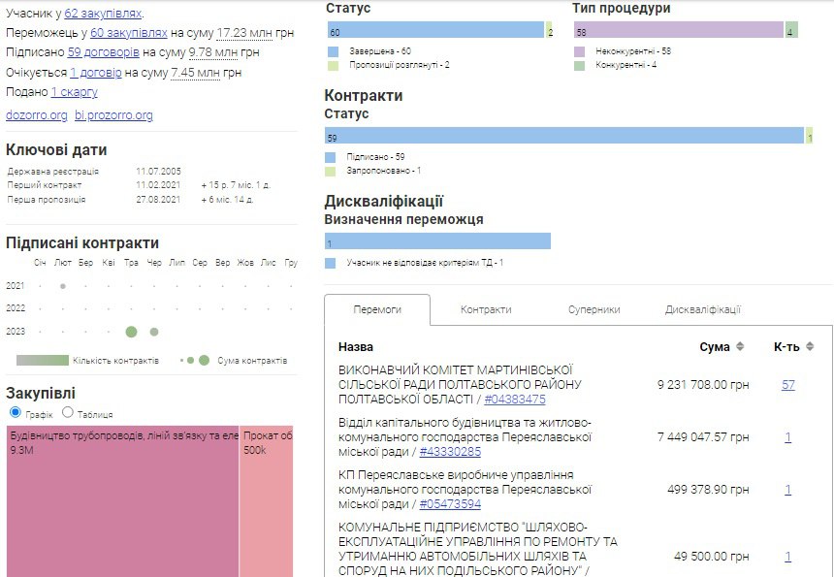The height and width of the screenshot is (577, 834).
Task: Click the purple Неконкурентні 58 bar
Action: tap(678, 31)
